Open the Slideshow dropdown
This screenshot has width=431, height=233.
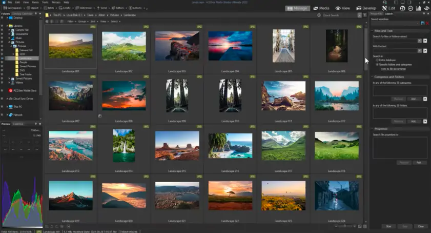click(x=85, y=8)
